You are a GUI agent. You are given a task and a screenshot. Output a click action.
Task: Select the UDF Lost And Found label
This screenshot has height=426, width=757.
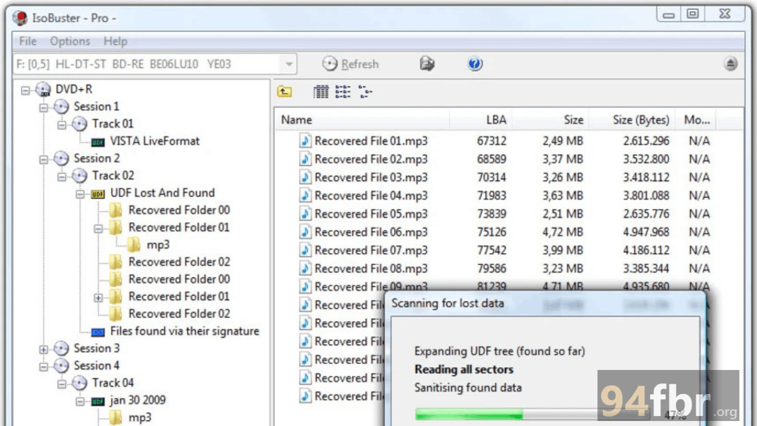(162, 193)
